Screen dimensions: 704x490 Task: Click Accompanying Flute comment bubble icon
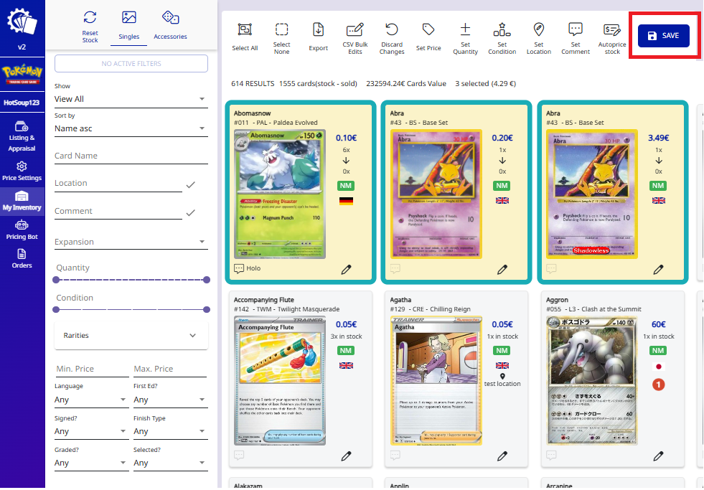[239, 456]
